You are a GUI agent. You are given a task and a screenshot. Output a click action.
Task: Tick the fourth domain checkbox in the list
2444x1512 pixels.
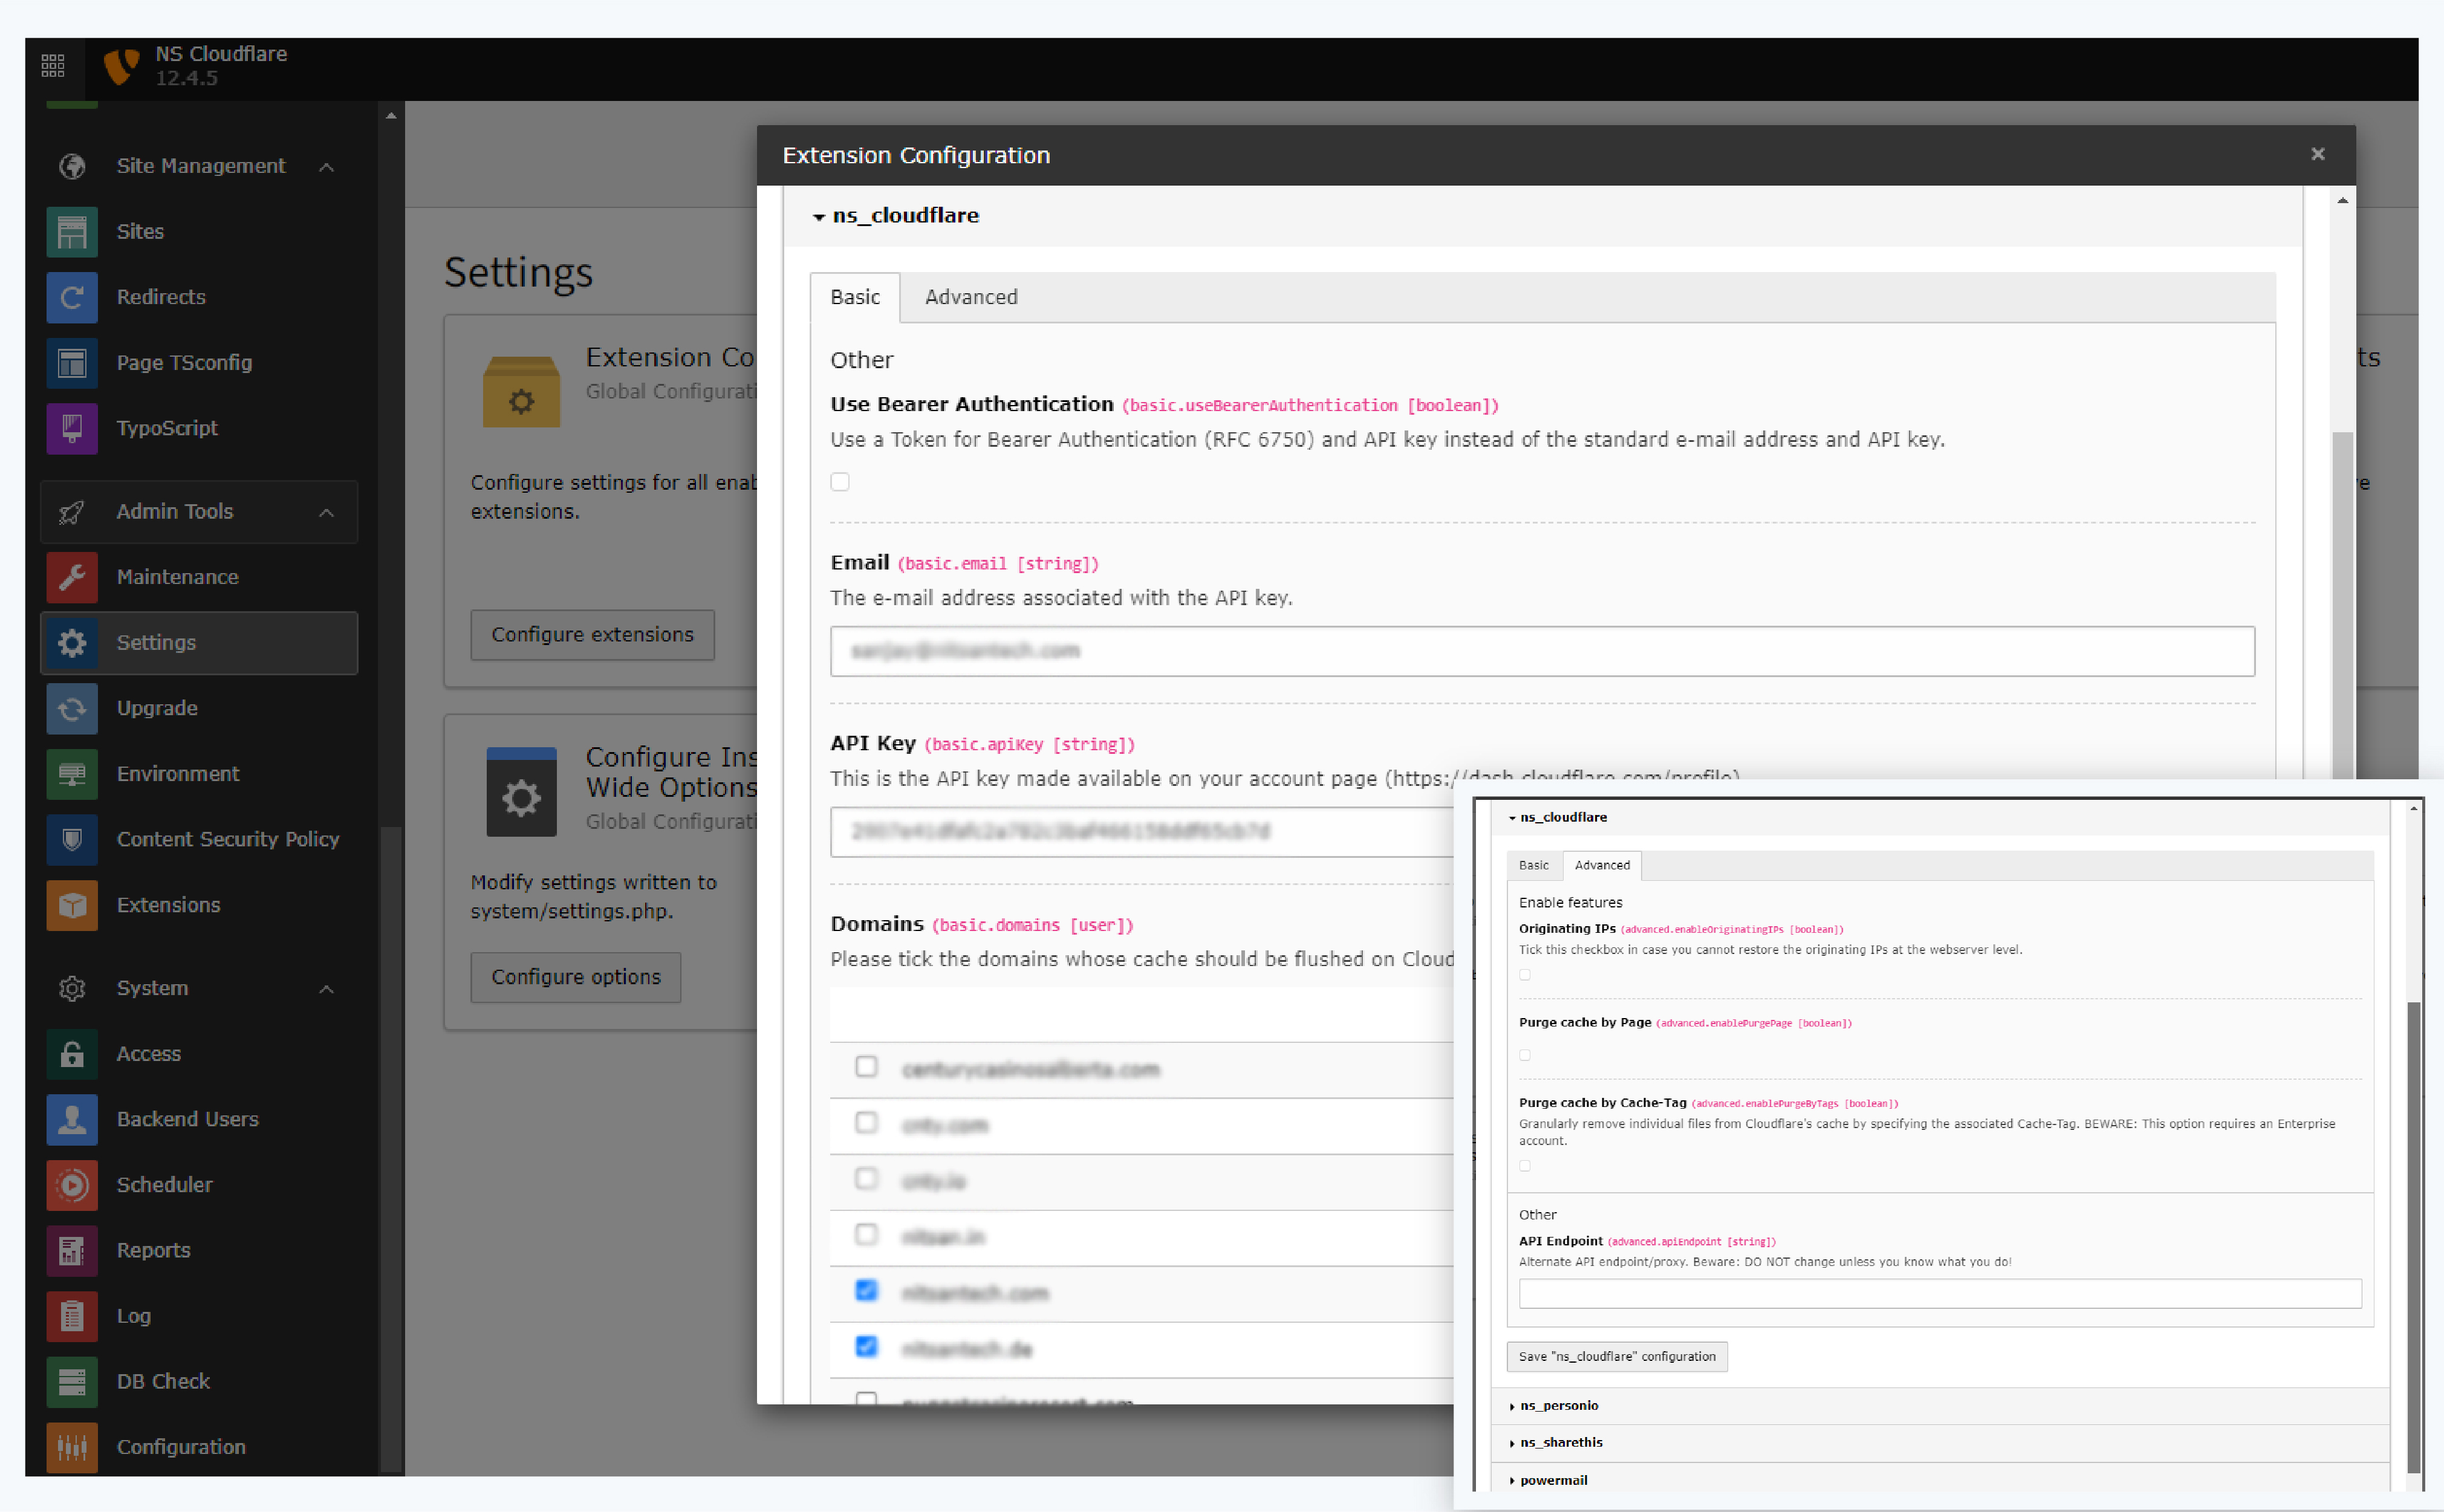[x=866, y=1235]
